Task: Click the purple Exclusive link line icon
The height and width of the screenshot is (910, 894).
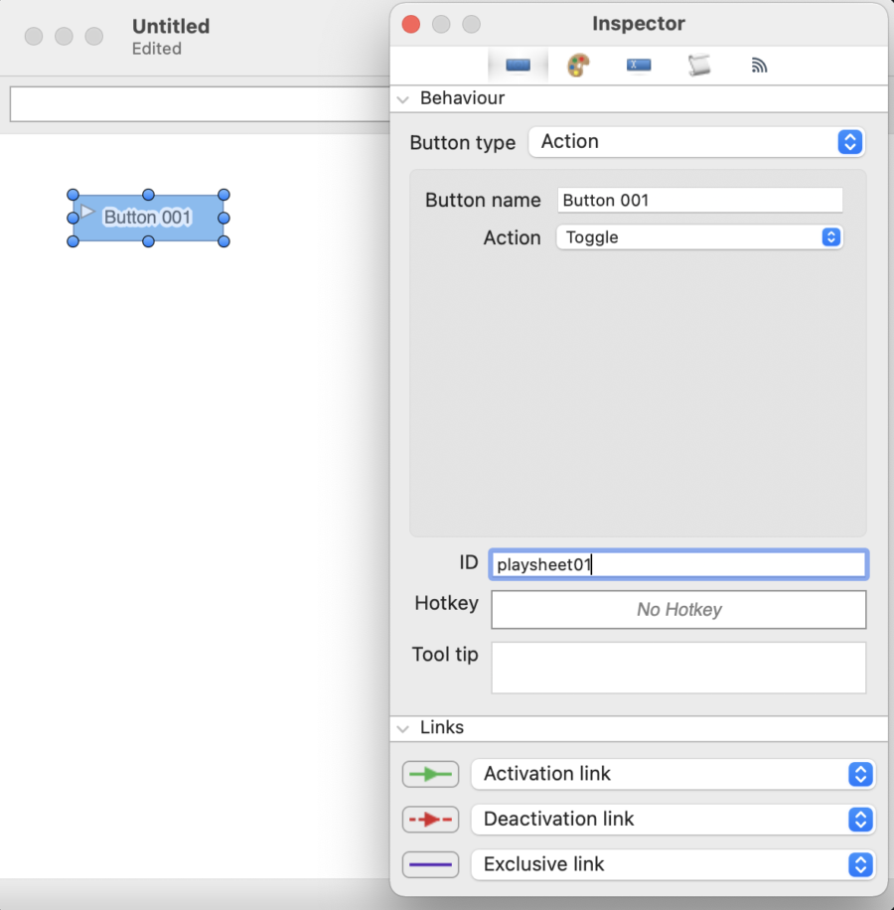Action: point(430,864)
